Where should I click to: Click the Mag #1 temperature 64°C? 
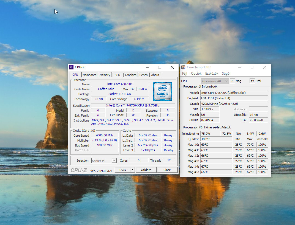[x=216, y=150]
